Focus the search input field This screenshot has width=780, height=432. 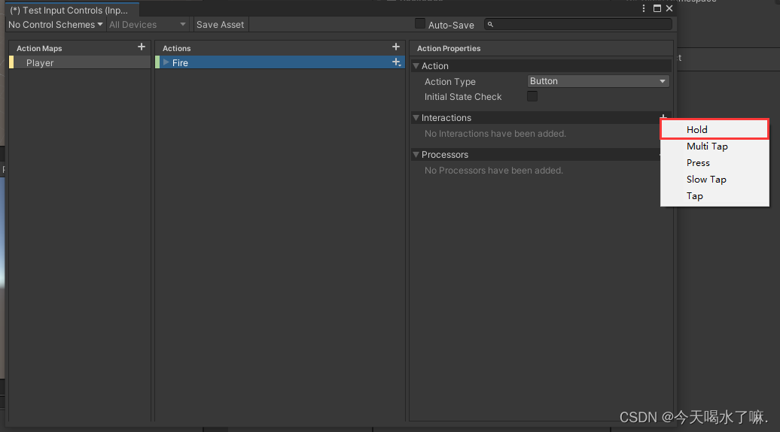point(578,24)
